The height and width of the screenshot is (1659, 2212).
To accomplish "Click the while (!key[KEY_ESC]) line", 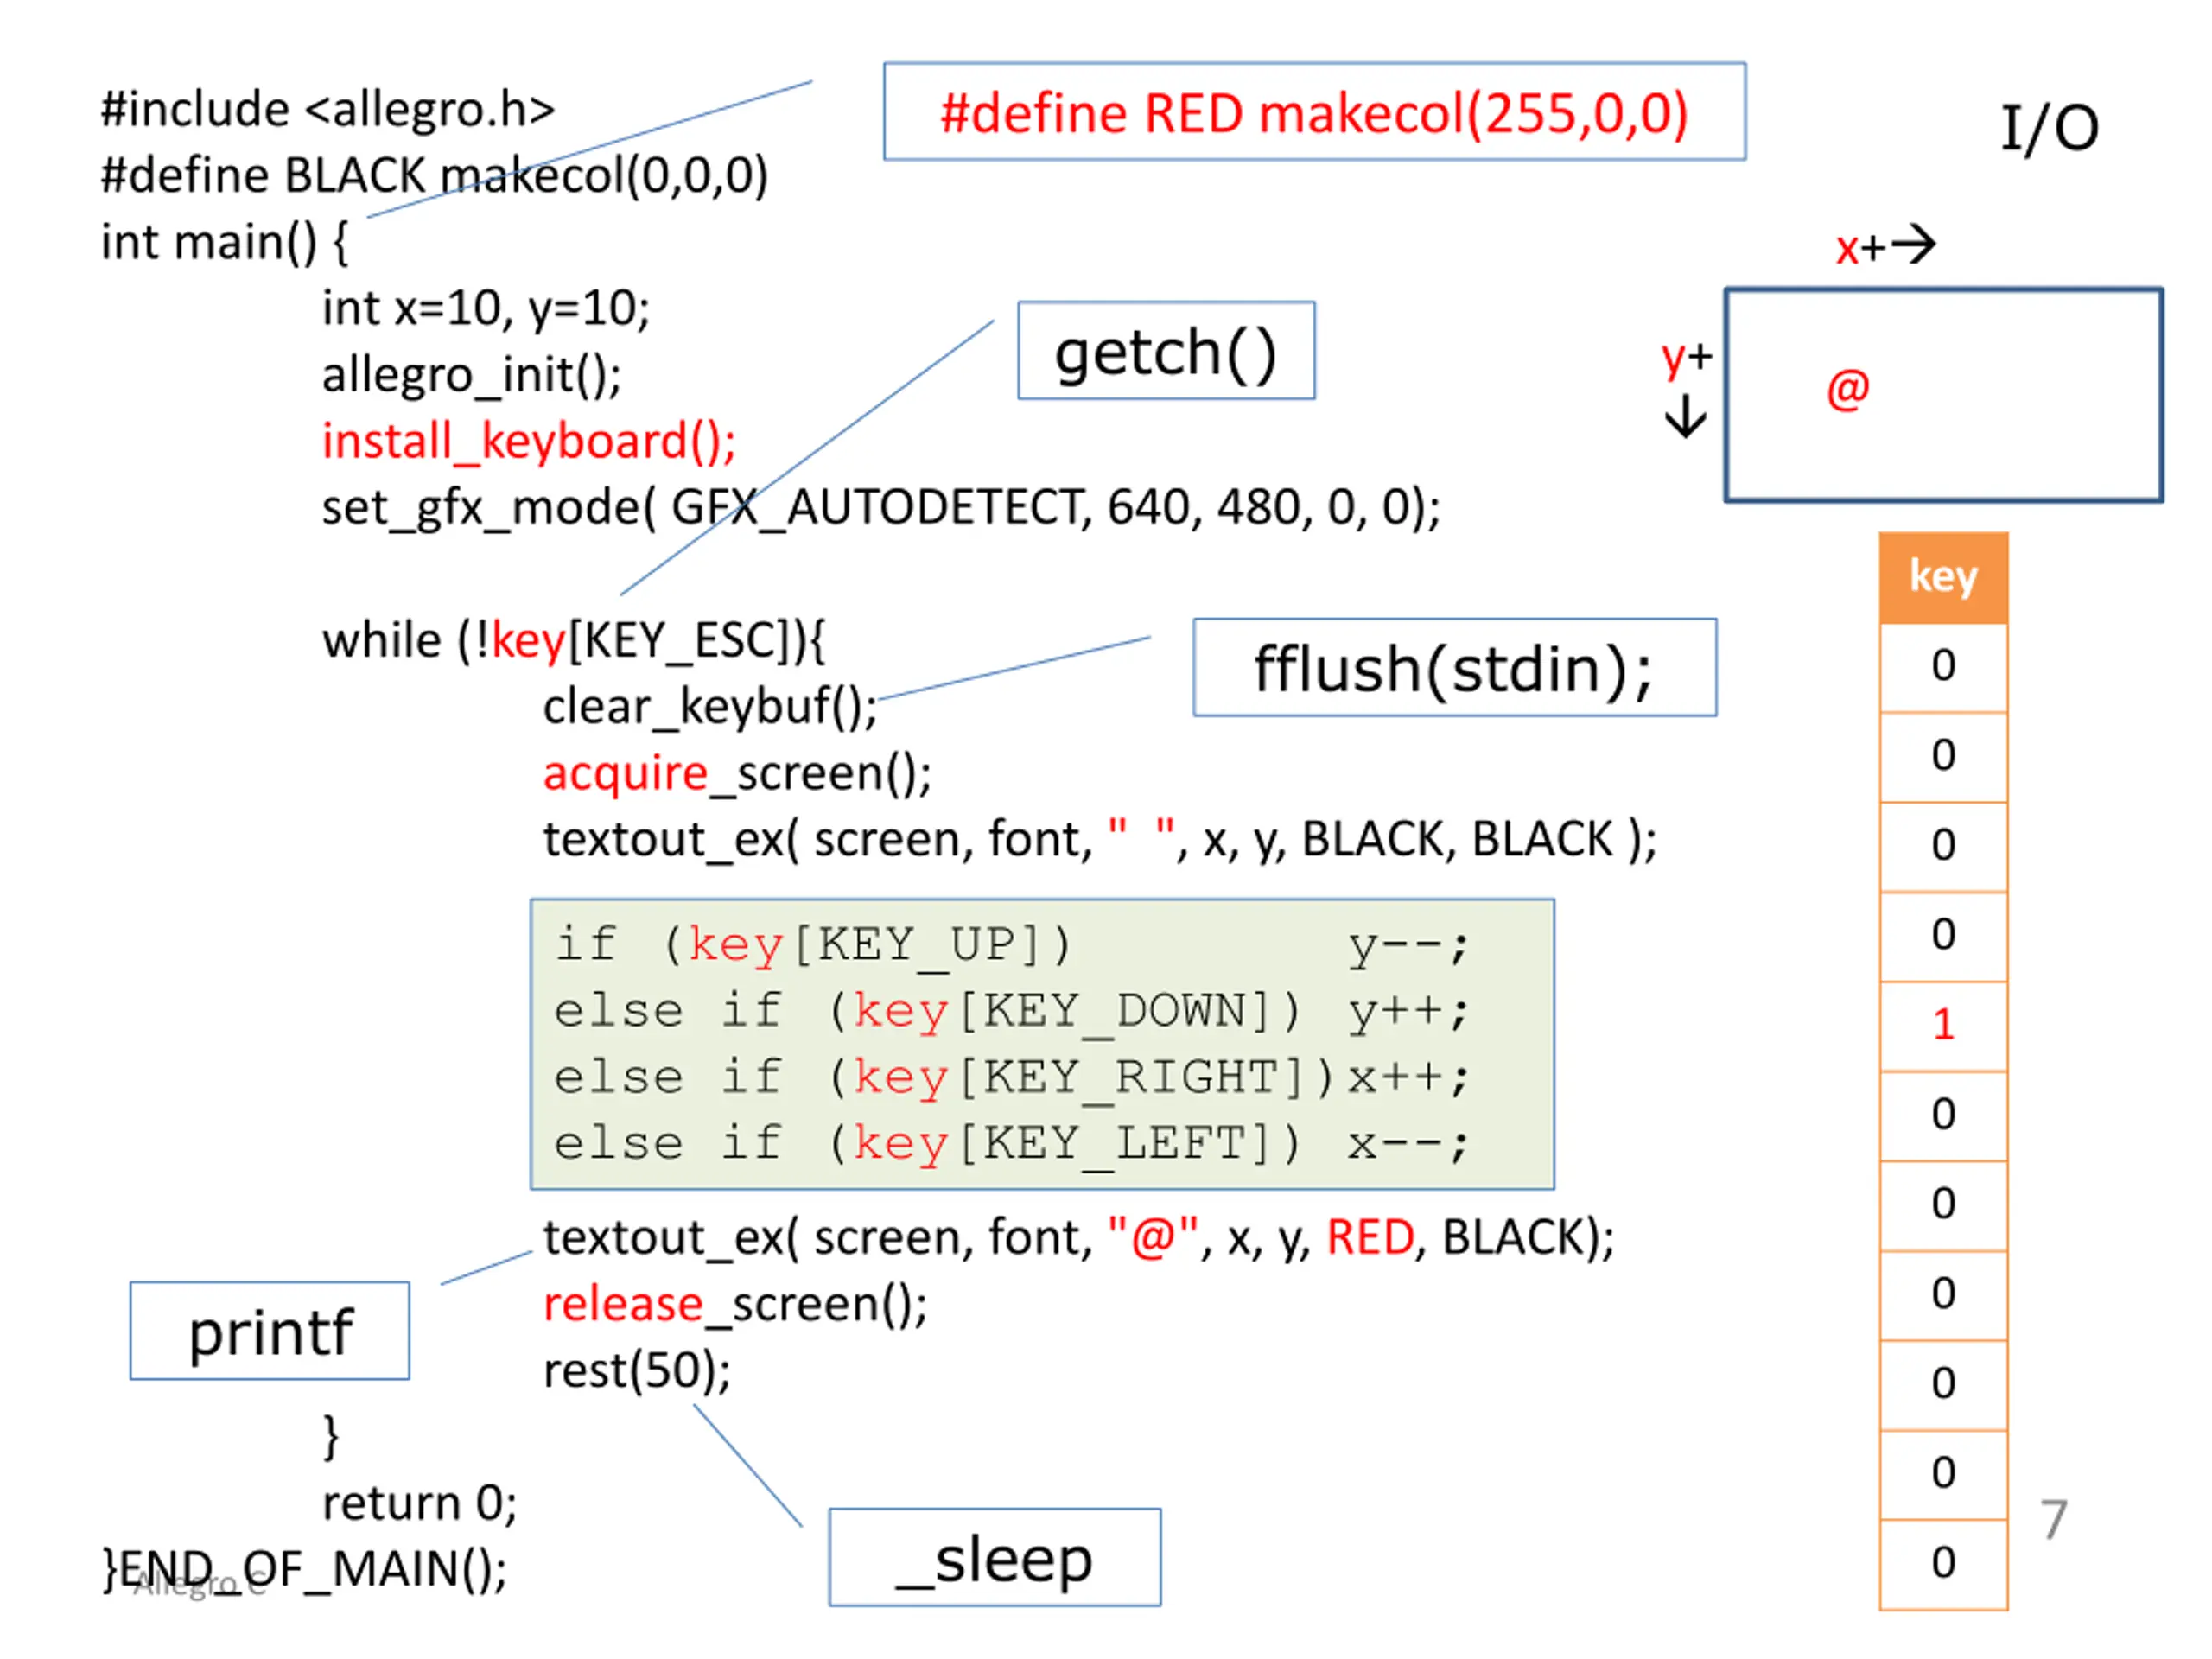I will (573, 640).
